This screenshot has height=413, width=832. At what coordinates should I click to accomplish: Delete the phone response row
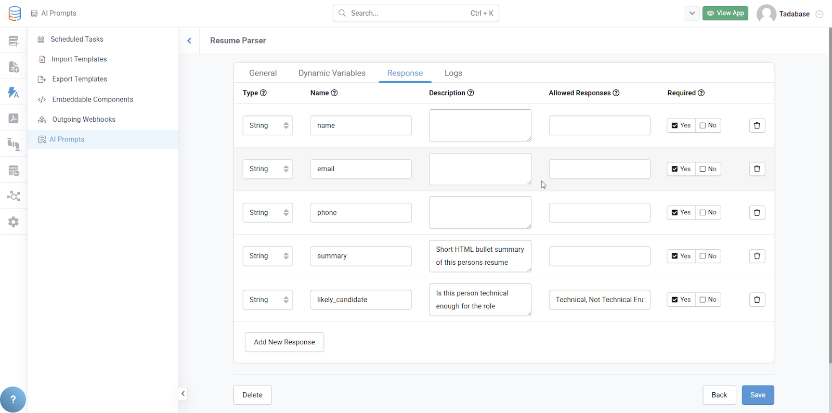pos(757,213)
